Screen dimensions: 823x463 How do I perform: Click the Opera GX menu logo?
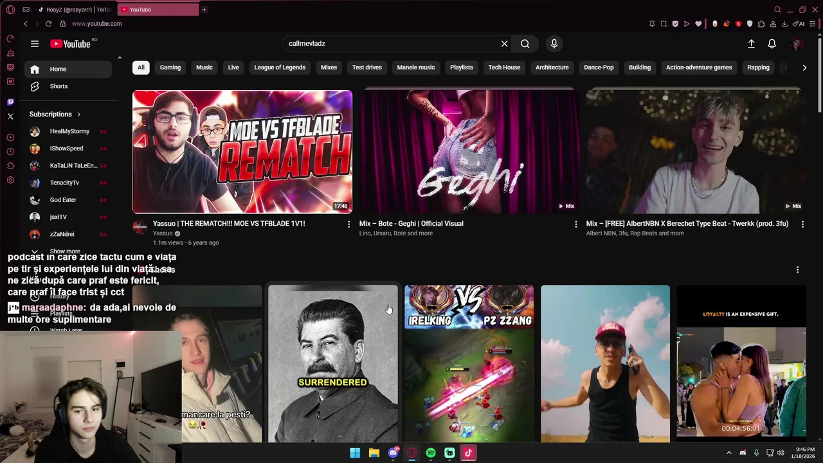pyautogui.click(x=10, y=10)
